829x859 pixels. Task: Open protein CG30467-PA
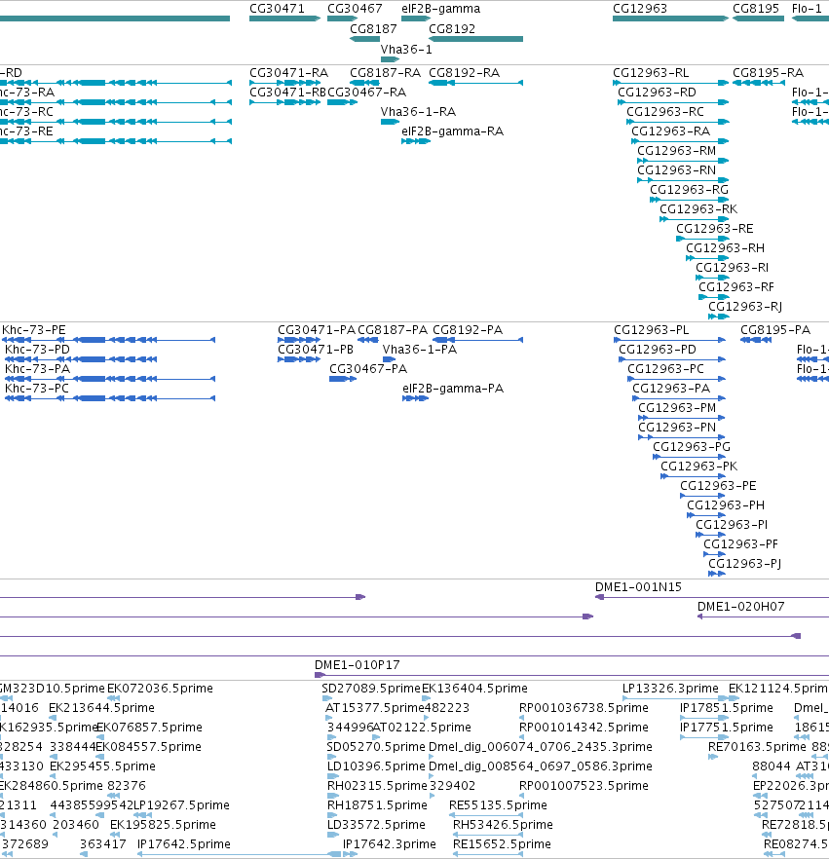368,369
